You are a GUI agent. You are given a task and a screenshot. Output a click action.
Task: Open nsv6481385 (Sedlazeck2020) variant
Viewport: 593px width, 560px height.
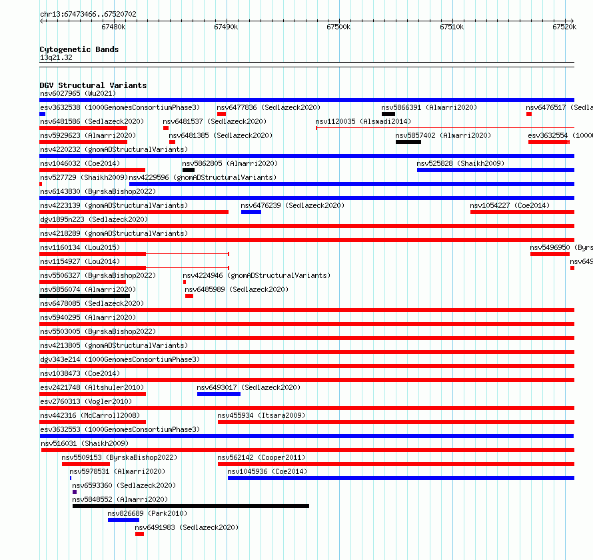pos(221,135)
